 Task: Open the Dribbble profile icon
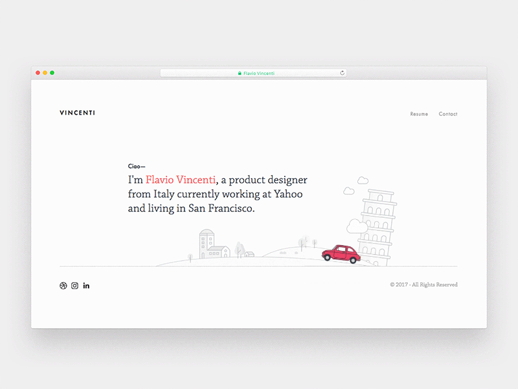[63, 286]
